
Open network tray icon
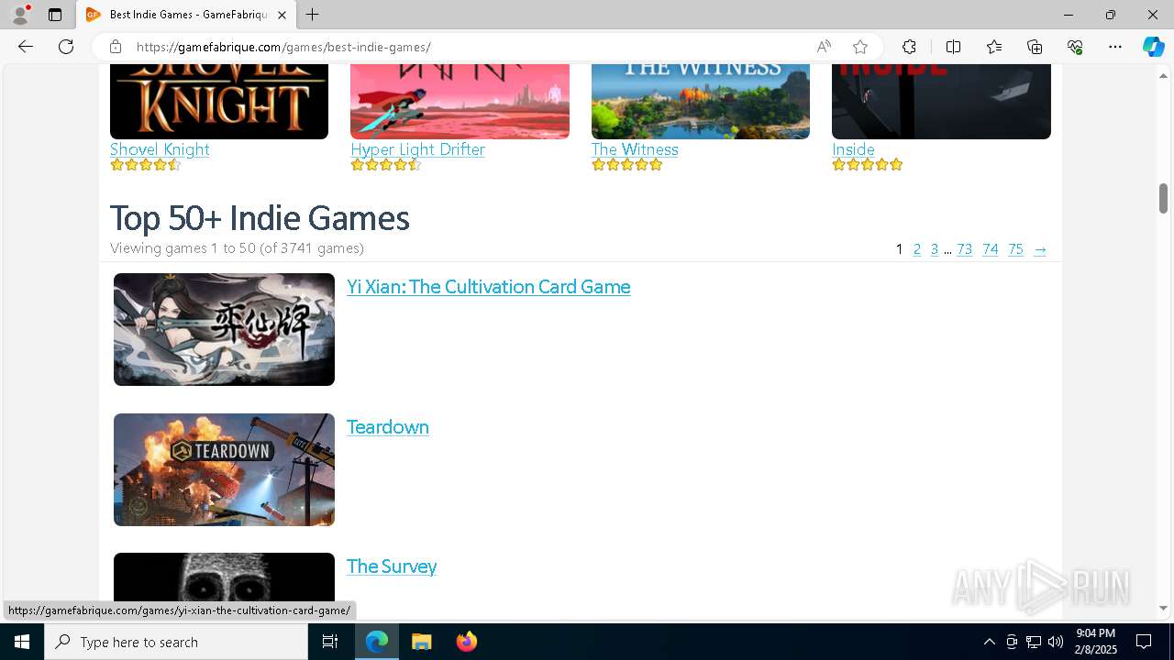(x=1034, y=642)
